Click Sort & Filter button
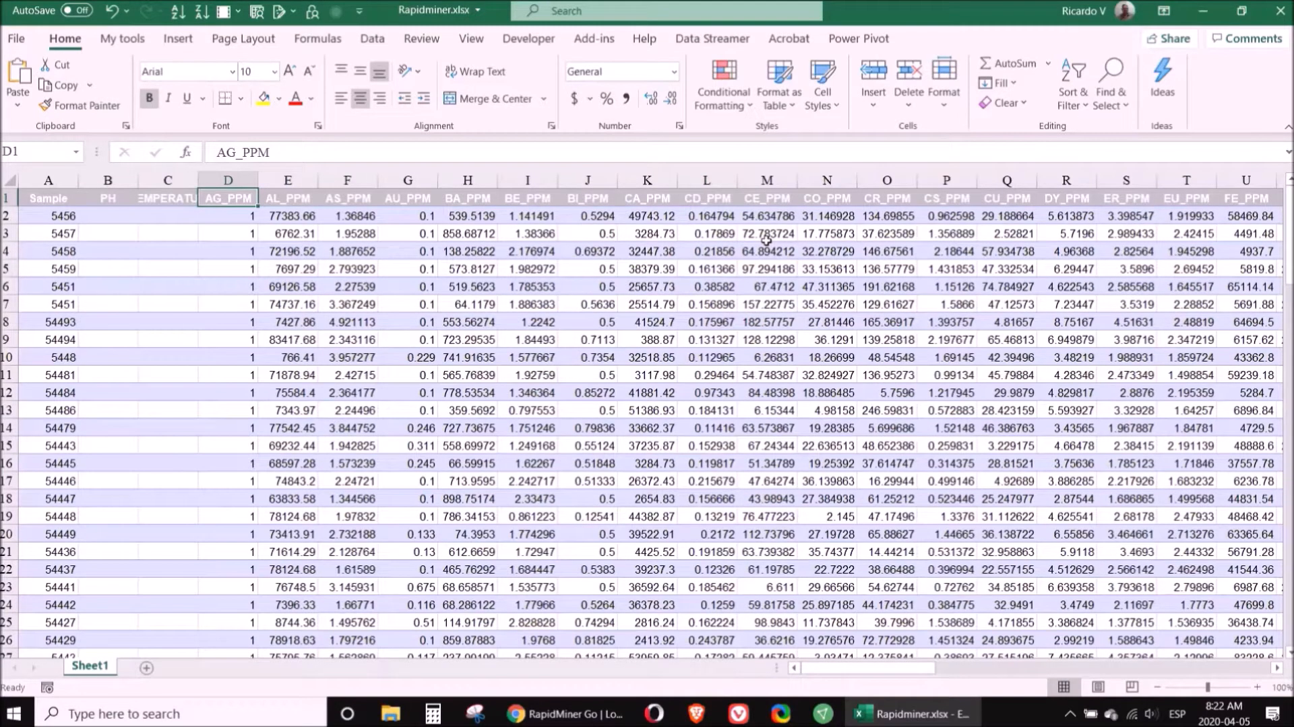Viewport: 1294px width, 727px height. click(x=1073, y=85)
